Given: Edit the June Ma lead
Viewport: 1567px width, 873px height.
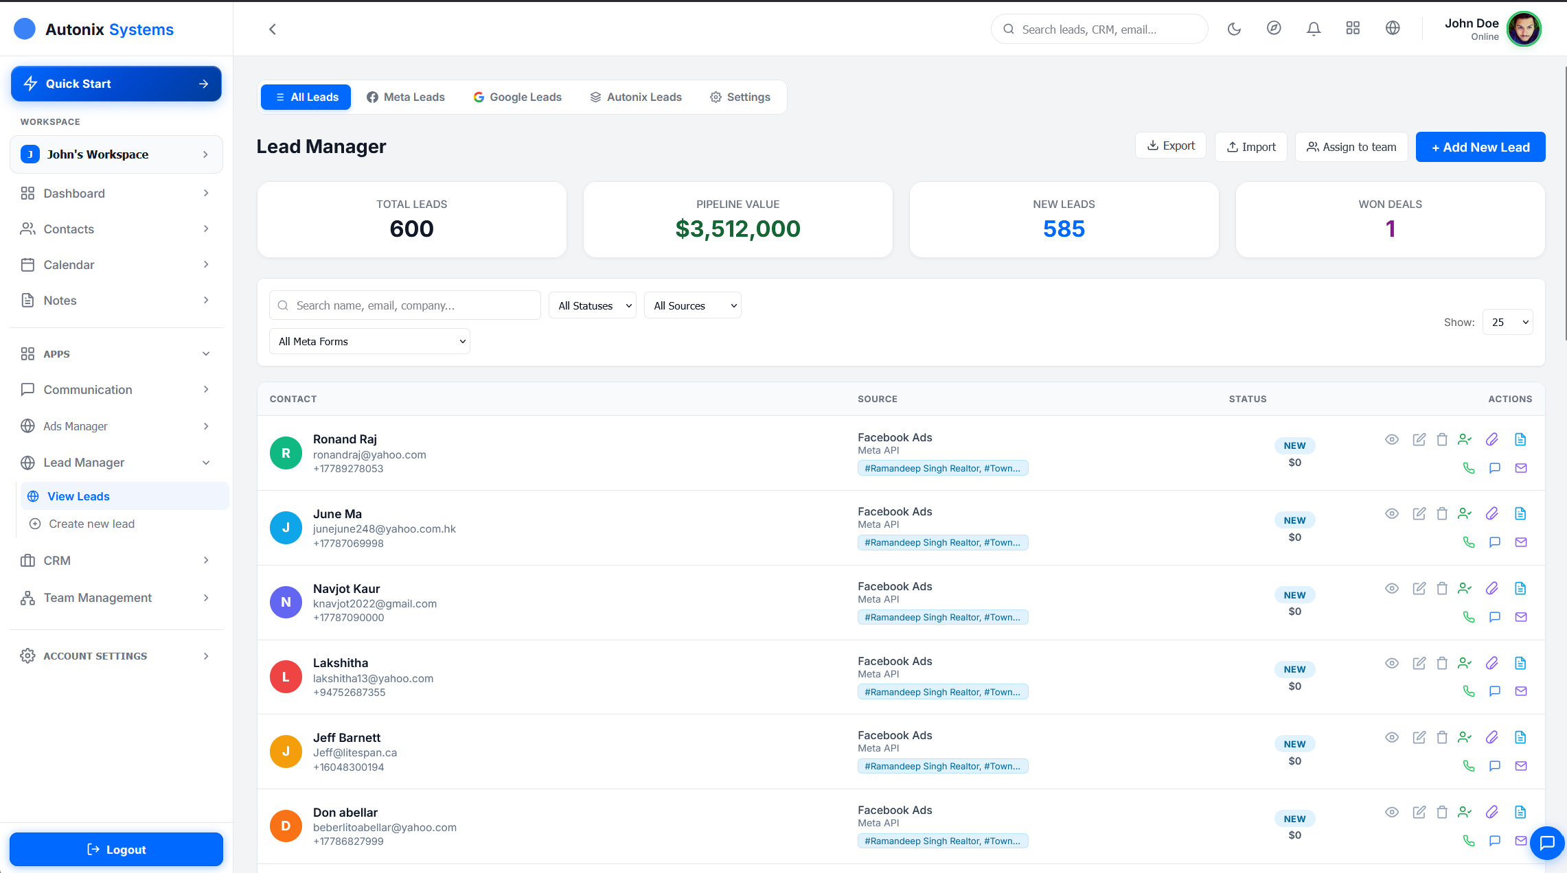Looking at the screenshot, I should [1419, 513].
